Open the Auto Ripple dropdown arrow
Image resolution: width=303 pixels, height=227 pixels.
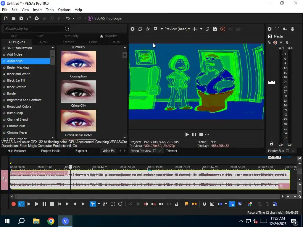click(226, 204)
